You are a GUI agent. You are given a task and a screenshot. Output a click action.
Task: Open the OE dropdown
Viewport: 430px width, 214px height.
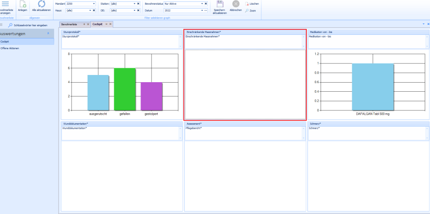pos(134,11)
